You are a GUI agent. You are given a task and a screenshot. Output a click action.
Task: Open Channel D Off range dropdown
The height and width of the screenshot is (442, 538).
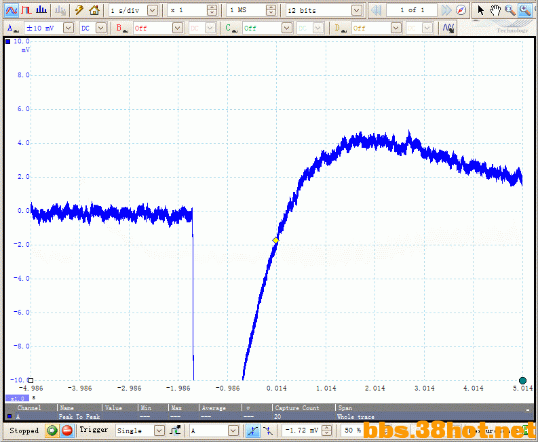point(396,28)
